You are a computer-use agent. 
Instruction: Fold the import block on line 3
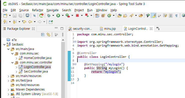(x=75, y=42)
